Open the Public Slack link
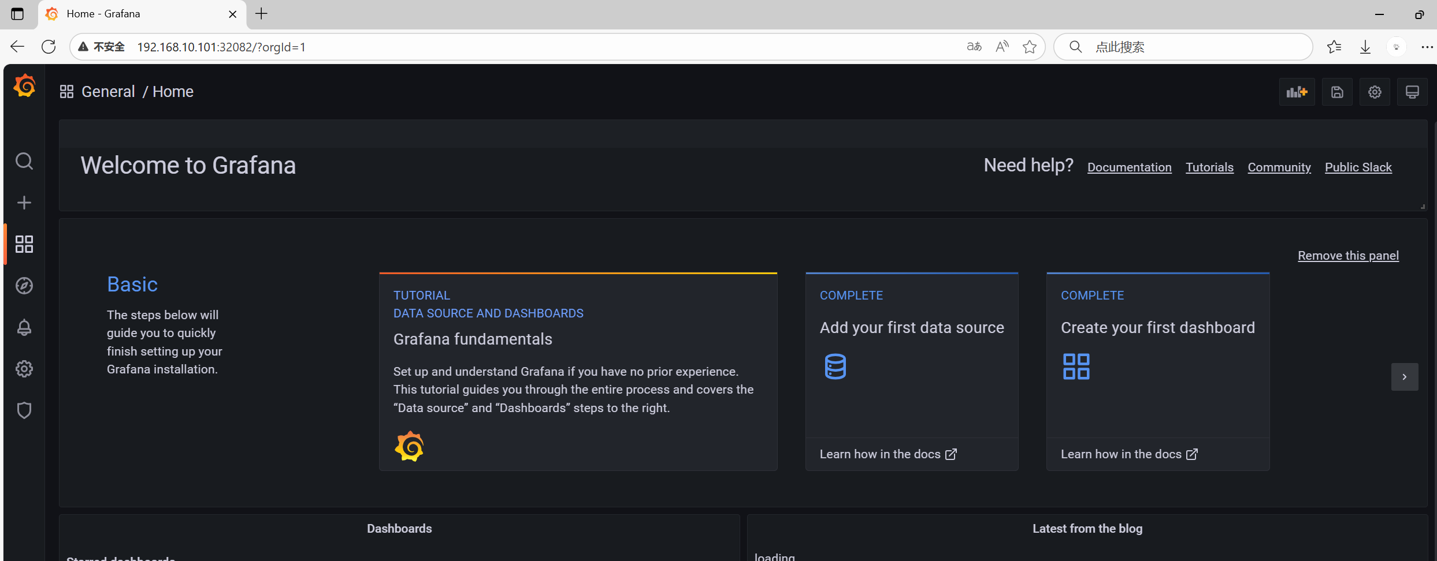The image size is (1437, 561). pos(1358,167)
